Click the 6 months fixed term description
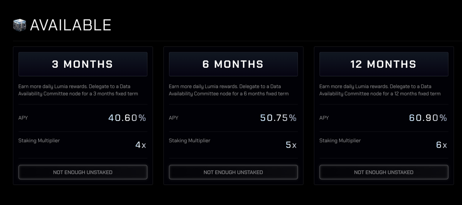The image size is (462, 205). [229, 90]
